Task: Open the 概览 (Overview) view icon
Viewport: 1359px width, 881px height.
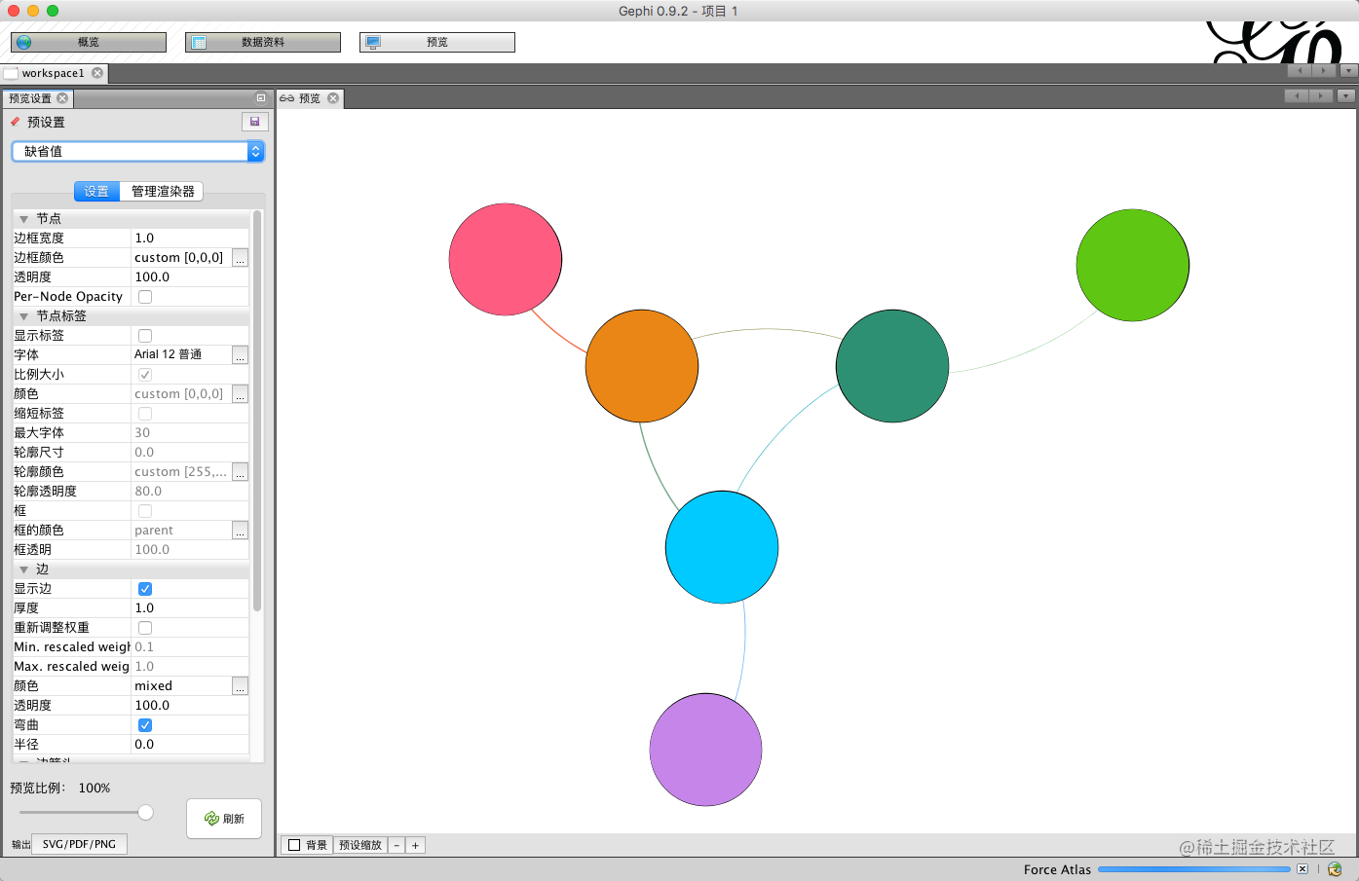Action: [x=21, y=42]
